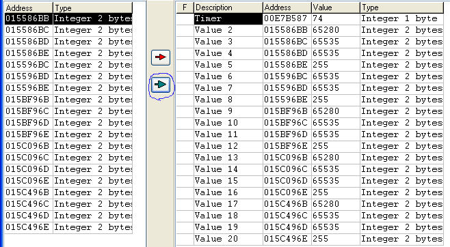The width and height of the screenshot is (450, 247).
Task: Sort by the Description column header
Action: coord(228,8)
